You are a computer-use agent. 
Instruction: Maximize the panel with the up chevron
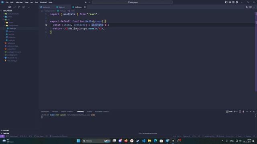251,112
